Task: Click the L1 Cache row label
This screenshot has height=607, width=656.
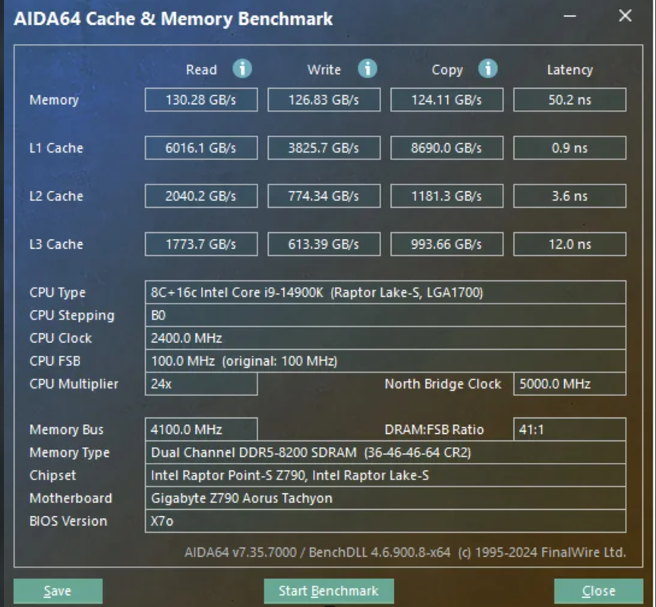Action: pos(56,147)
